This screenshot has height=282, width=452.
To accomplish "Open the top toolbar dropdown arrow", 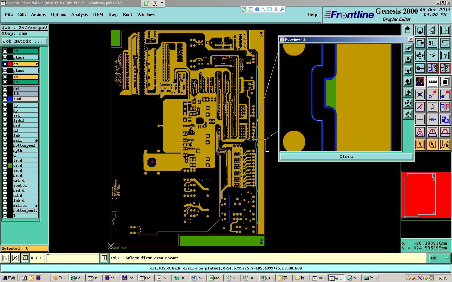I will (162, 4).
